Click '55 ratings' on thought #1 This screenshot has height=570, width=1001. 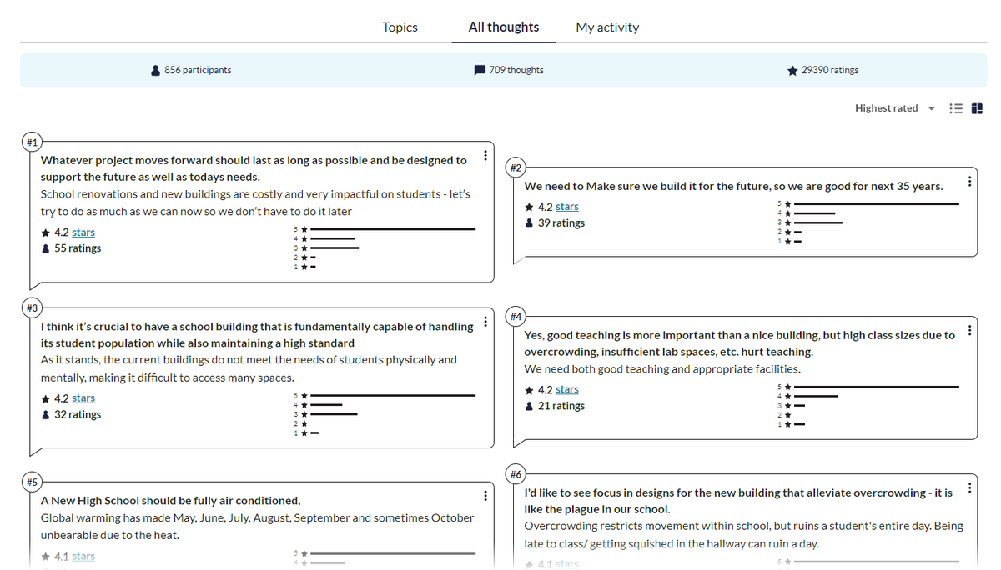pos(78,248)
